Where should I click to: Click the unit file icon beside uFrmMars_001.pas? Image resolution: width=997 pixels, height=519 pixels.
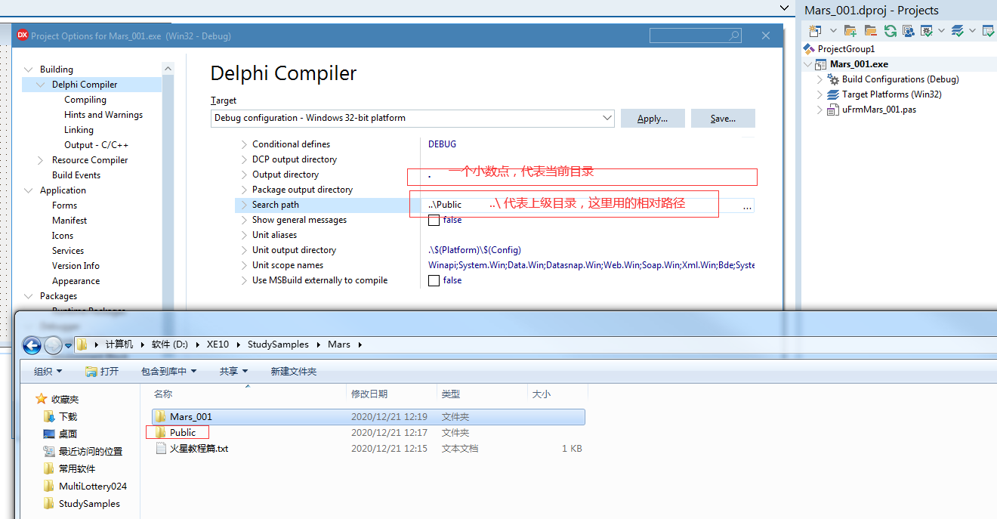833,110
